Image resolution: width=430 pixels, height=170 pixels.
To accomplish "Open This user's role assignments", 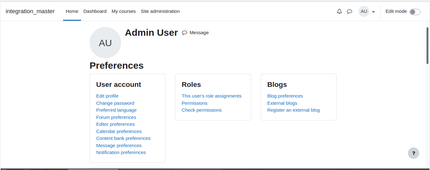I will point(212,96).
